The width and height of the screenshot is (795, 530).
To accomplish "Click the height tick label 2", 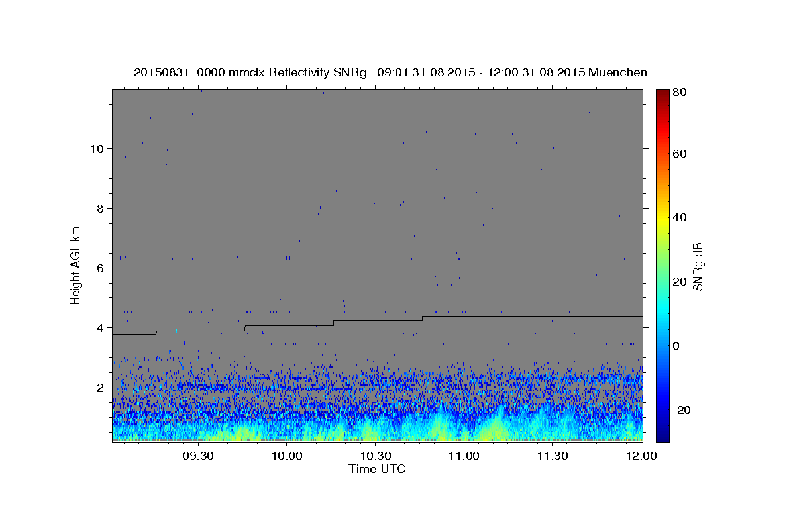I will tap(99, 387).
